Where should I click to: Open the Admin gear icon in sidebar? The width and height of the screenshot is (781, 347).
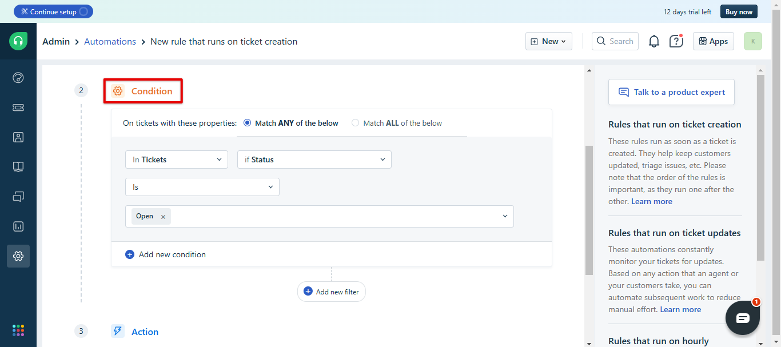[x=18, y=256]
